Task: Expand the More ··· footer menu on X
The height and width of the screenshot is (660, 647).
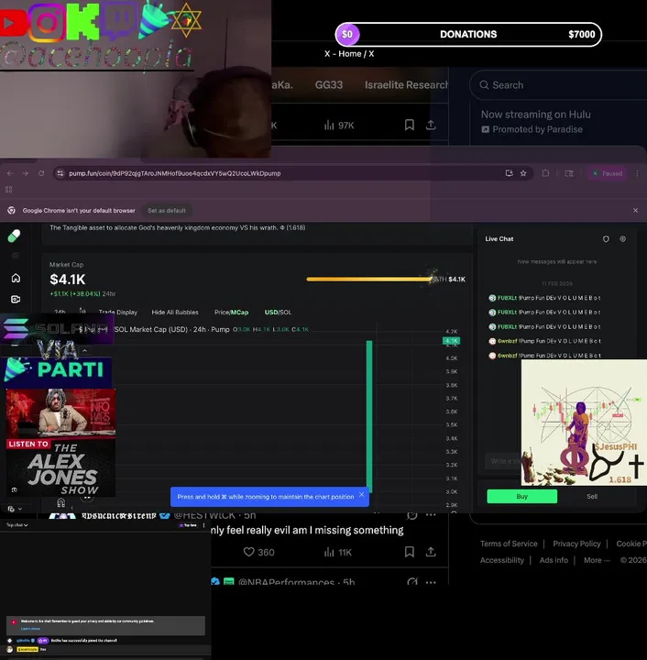Action: click(x=597, y=560)
